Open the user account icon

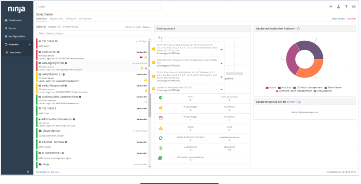338,7
